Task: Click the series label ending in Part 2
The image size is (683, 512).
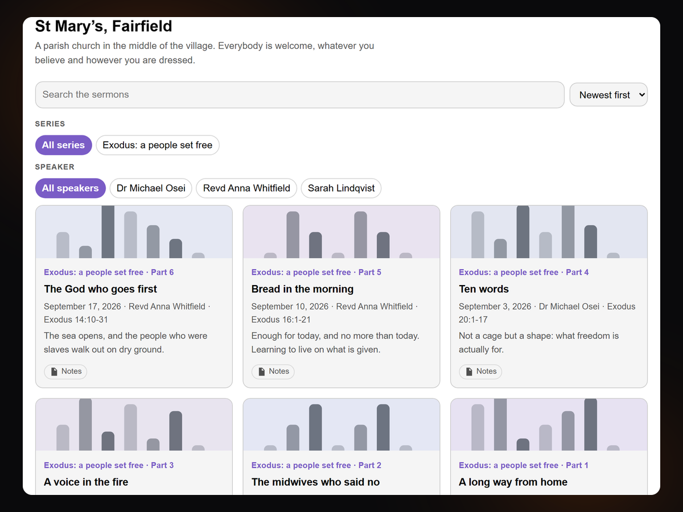Action: pyautogui.click(x=316, y=465)
